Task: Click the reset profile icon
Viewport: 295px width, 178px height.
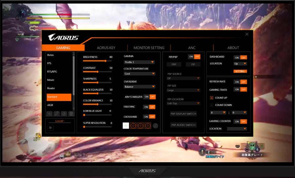Action: pos(64,114)
